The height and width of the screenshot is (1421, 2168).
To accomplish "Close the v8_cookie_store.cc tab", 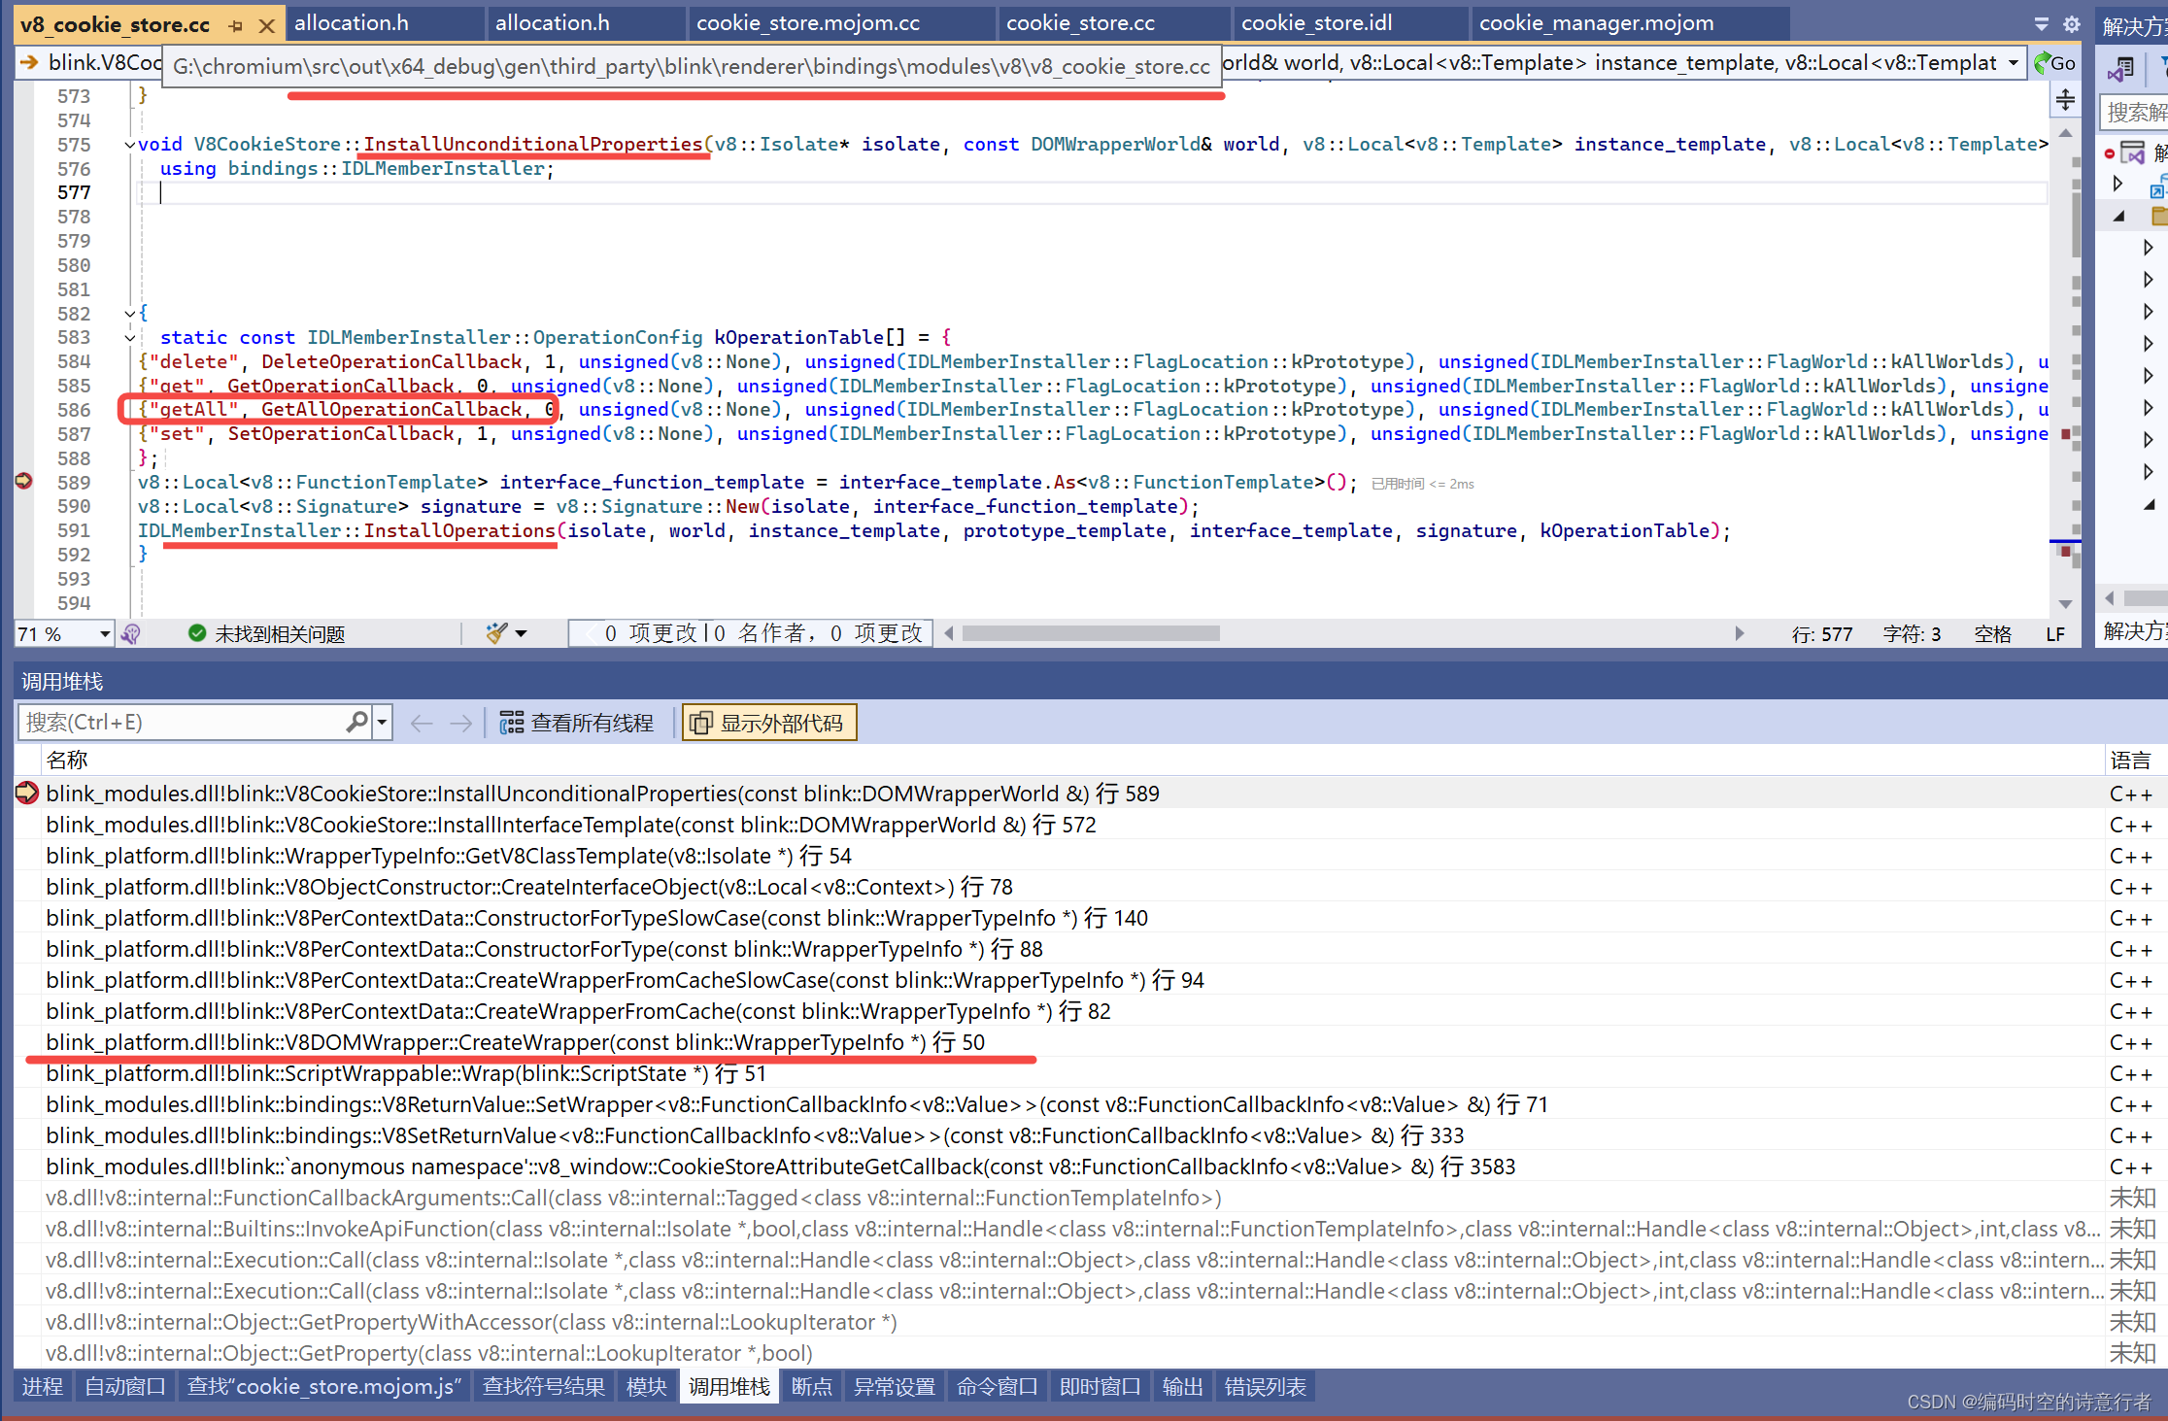I will click(266, 25).
